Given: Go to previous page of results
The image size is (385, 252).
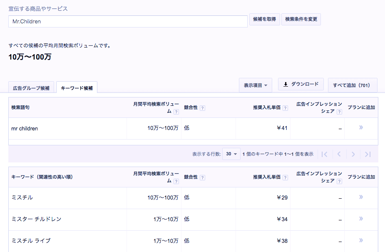Looking at the screenshot, I should coord(339,154).
